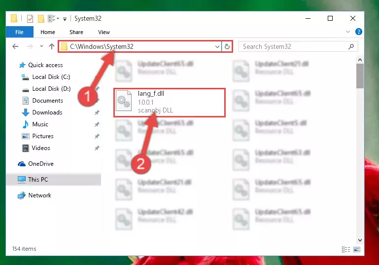Image resolution: width=379 pixels, height=265 pixels.
Task: Click the lang_f.dll gear file icon
Action: pyautogui.click(x=124, y=101)
